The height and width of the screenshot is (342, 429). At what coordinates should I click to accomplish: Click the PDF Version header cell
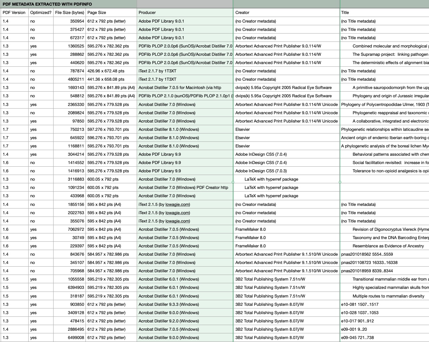[14, 13]
